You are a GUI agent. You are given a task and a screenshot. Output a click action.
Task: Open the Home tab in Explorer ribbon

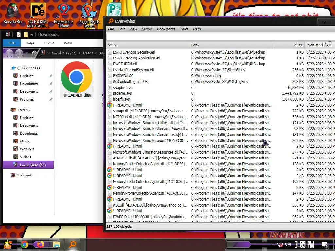point(30,43)
